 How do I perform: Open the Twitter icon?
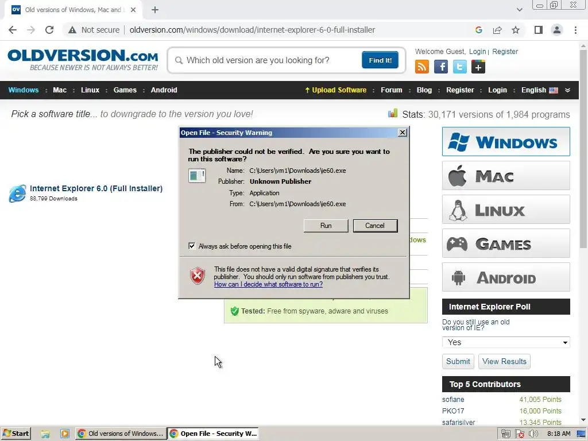(460, 67)
